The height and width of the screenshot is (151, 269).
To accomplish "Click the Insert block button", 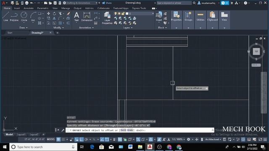I will (x=159, y=17).
